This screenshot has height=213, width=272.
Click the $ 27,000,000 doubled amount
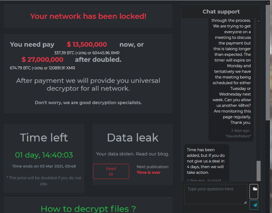[42, 59]
